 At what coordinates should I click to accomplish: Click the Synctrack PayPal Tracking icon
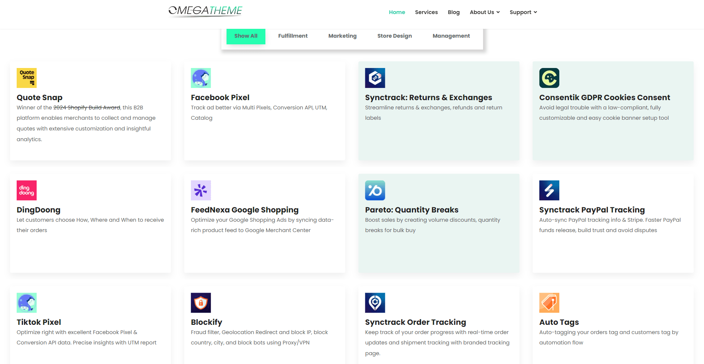[x=549, y=190]
